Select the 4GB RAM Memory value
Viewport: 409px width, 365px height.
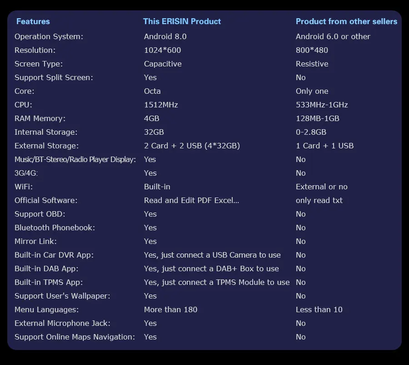click(x=151, y=118)
